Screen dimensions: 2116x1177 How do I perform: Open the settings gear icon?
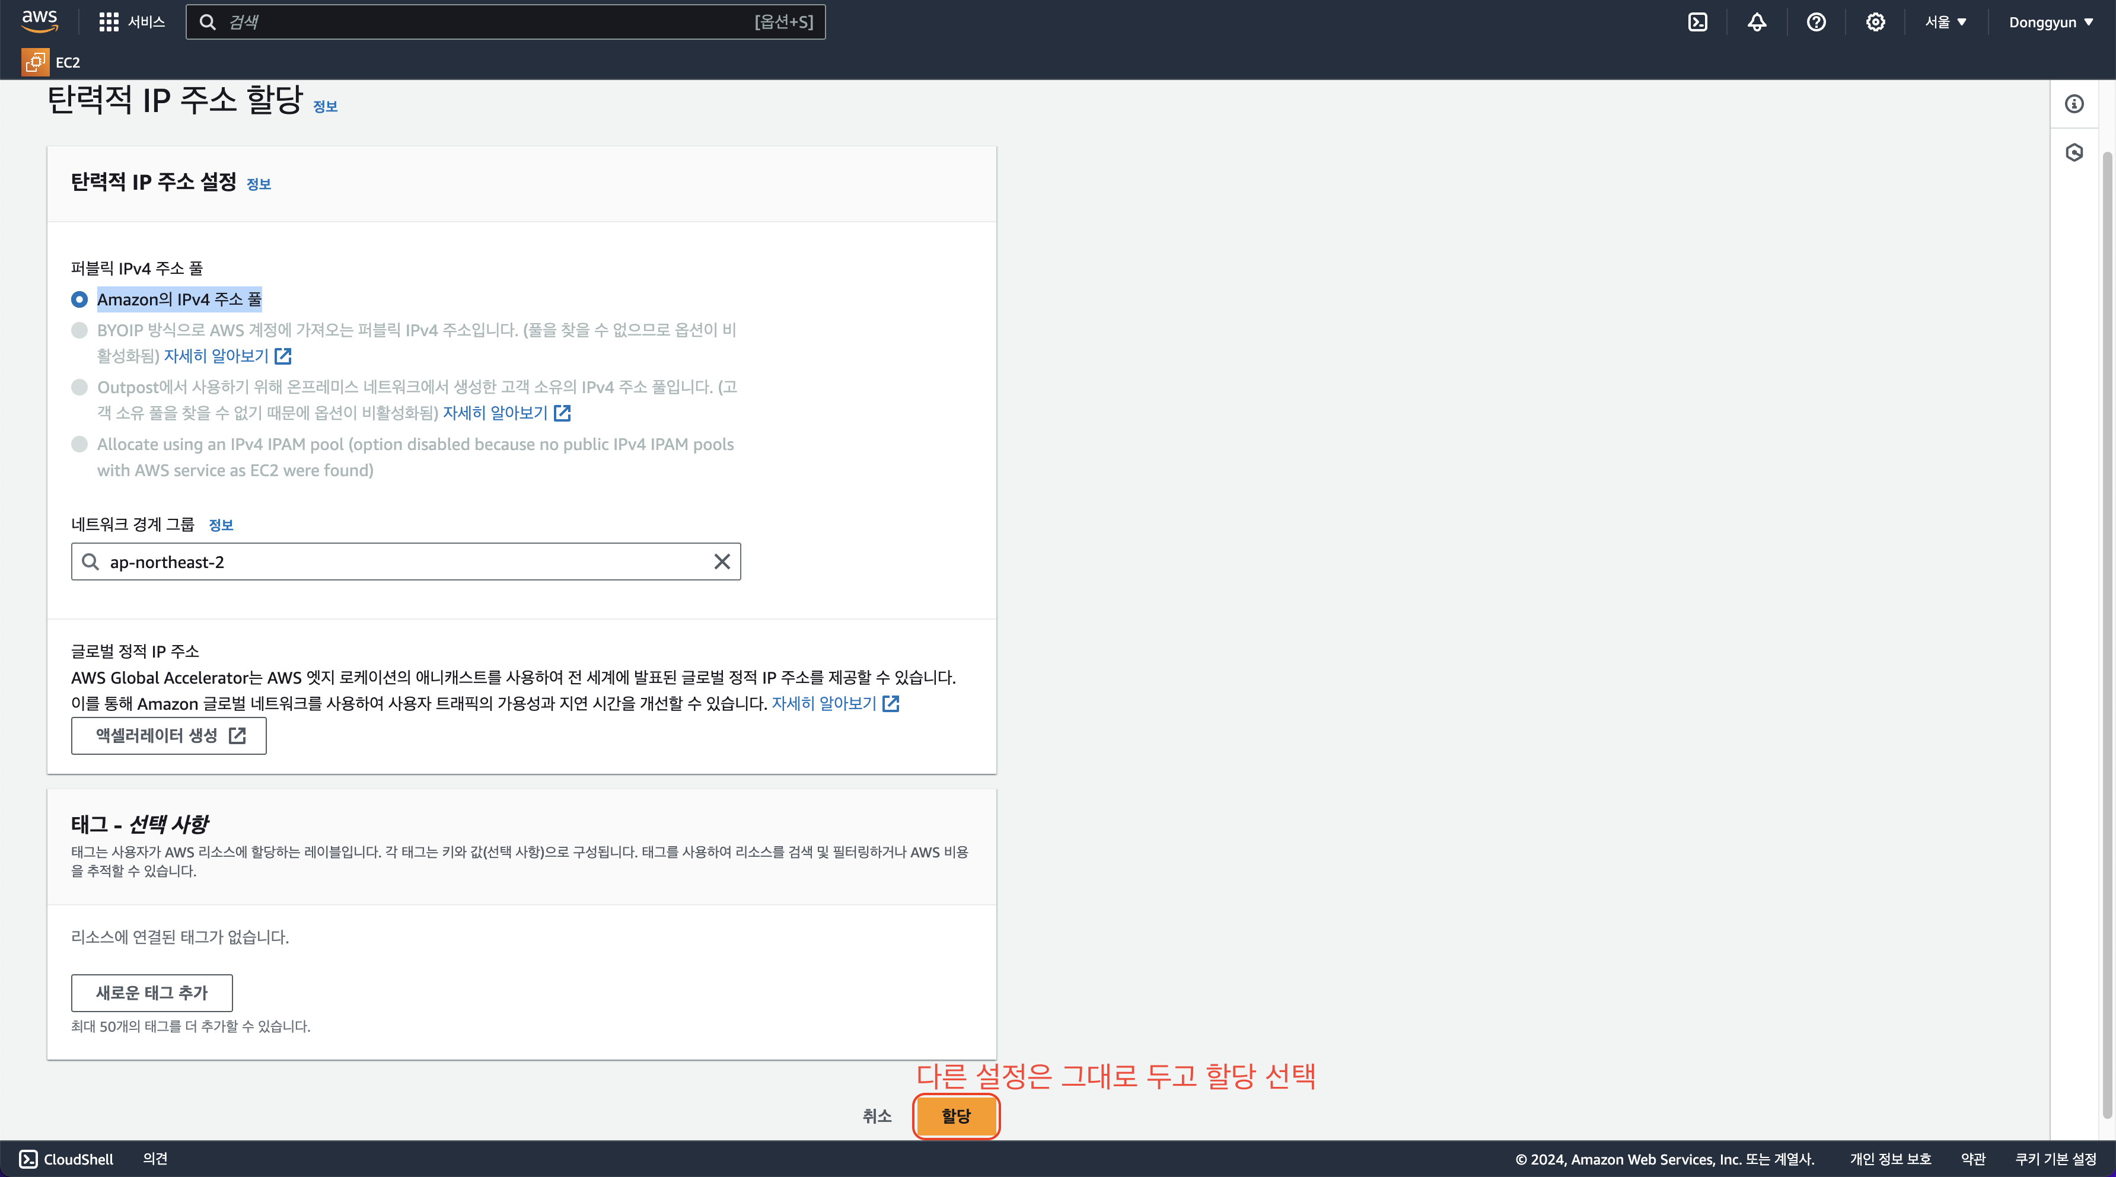(x=1875, y=22)
